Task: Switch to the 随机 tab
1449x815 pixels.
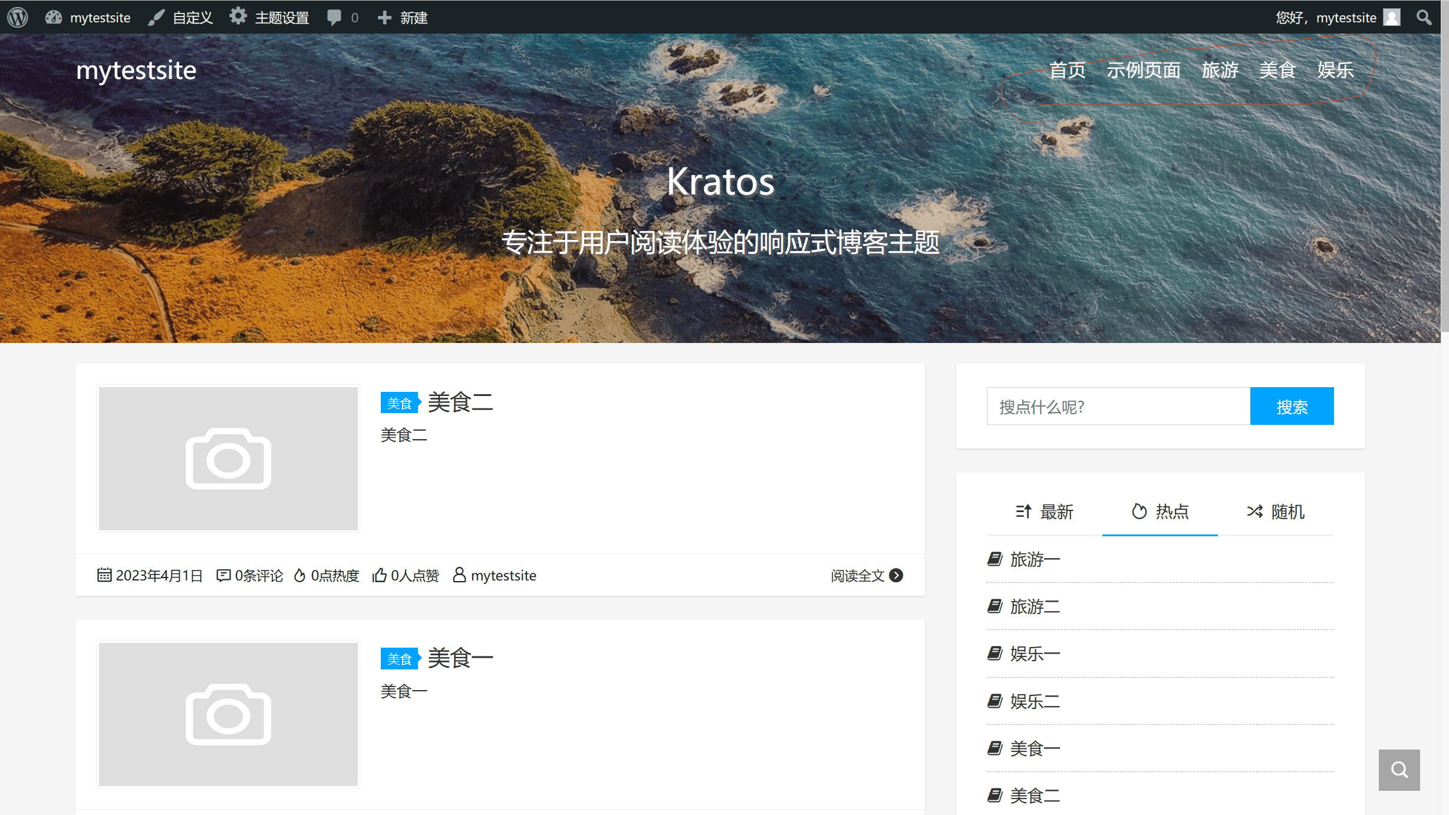Action: 1276,512
